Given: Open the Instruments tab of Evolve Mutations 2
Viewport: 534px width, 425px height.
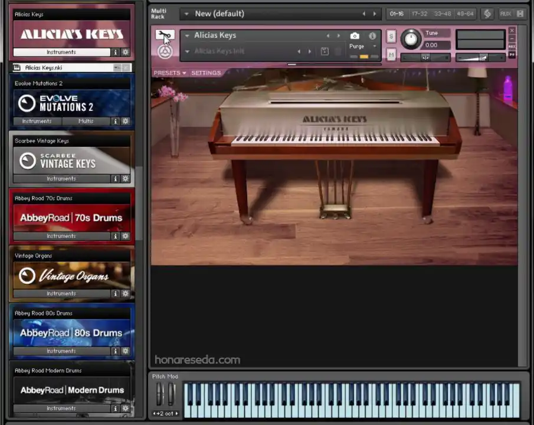Looking at the screenshot, I should [x=37, y=121].
